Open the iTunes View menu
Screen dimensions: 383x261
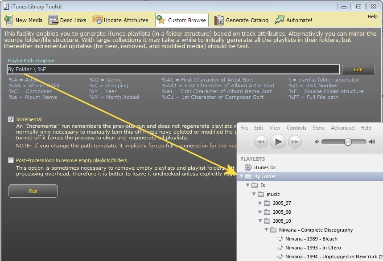click(x=275, y=128)
